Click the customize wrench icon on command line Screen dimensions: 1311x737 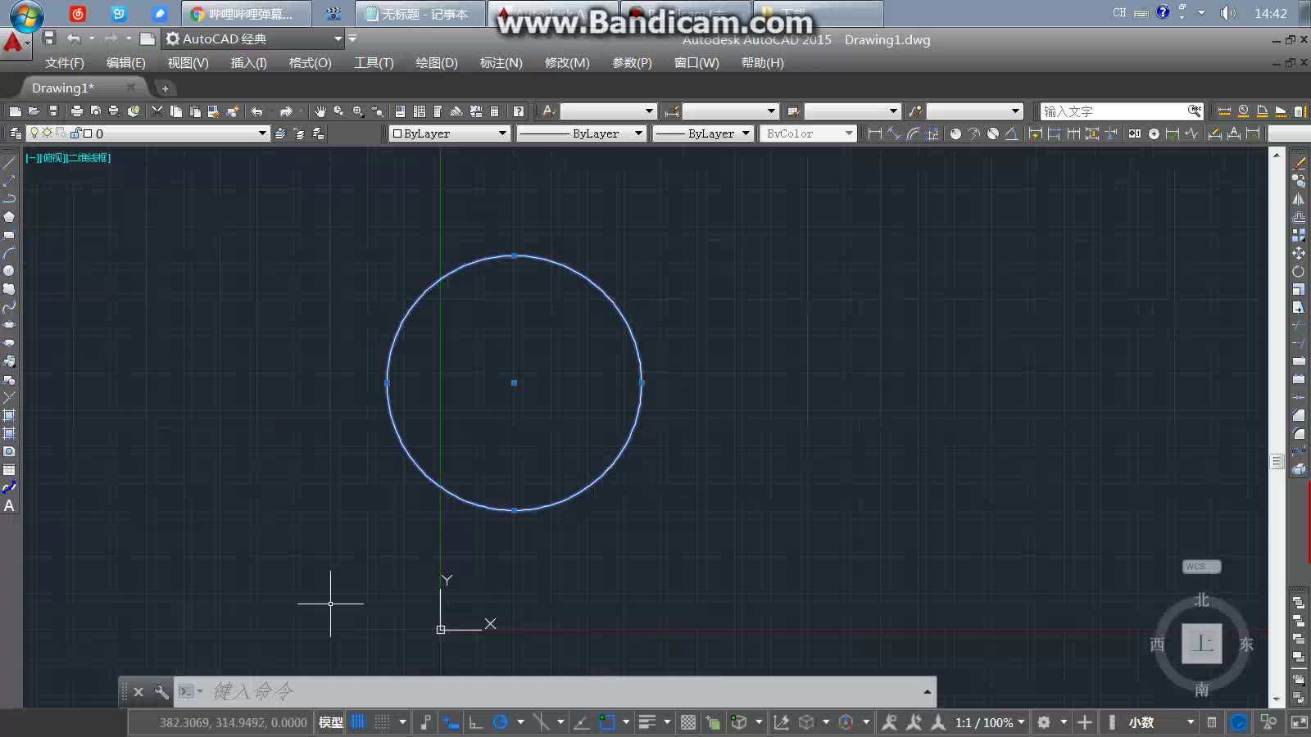tap(161, 692)
